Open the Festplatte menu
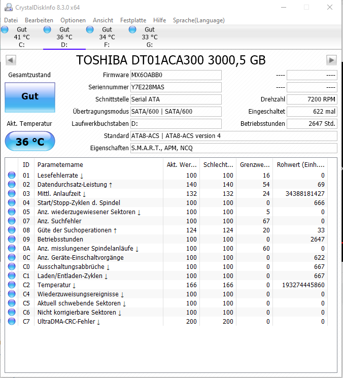The width and height of the screenshot is (343, 378). point(133,20)
